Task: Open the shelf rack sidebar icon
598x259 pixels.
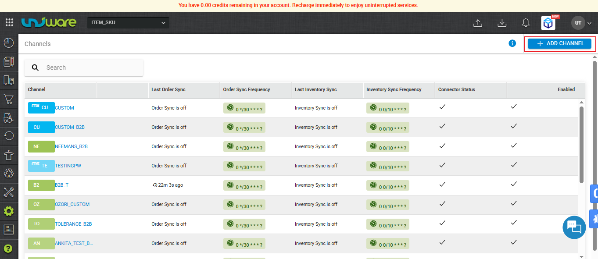Action: pos(9,230)
